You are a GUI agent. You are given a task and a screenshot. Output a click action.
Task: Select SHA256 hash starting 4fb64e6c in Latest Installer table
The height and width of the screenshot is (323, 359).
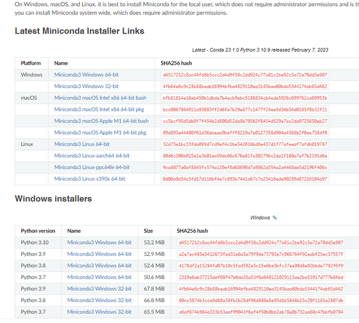point(245,86)
